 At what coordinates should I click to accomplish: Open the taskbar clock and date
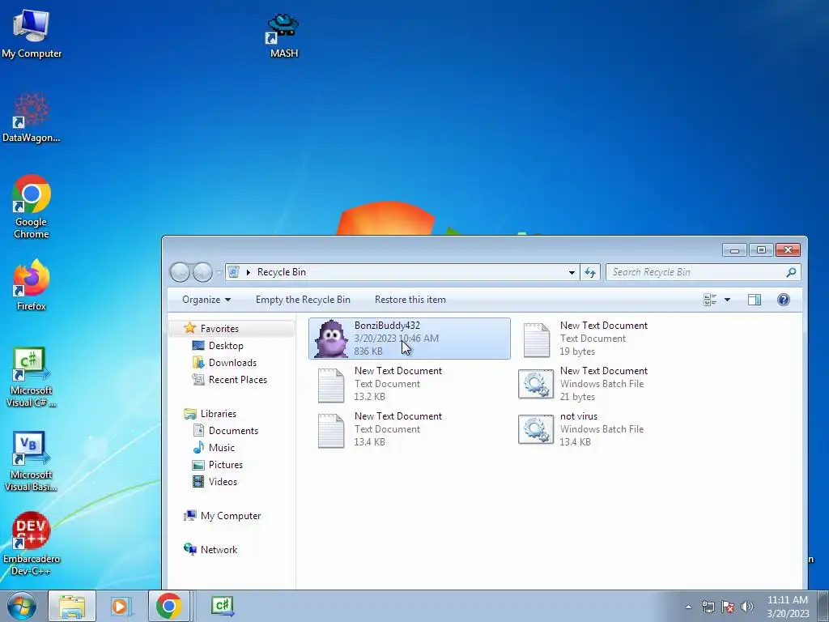coord(788,607)
